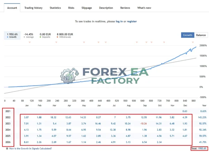Open the Description tab
Image resolution: width=209 pixels, height=152 pixels.
coord(106,8)
